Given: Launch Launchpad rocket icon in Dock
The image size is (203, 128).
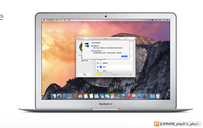Looking at the screenshot, I should click(x=59, y=96).
